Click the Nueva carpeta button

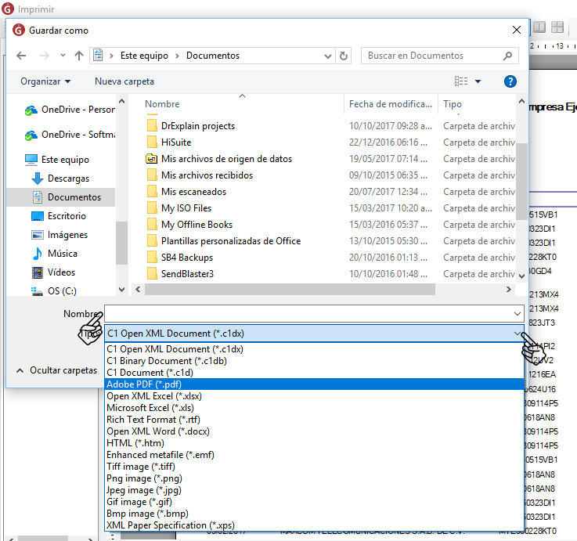pyautogui.click(x=124, y=81)
